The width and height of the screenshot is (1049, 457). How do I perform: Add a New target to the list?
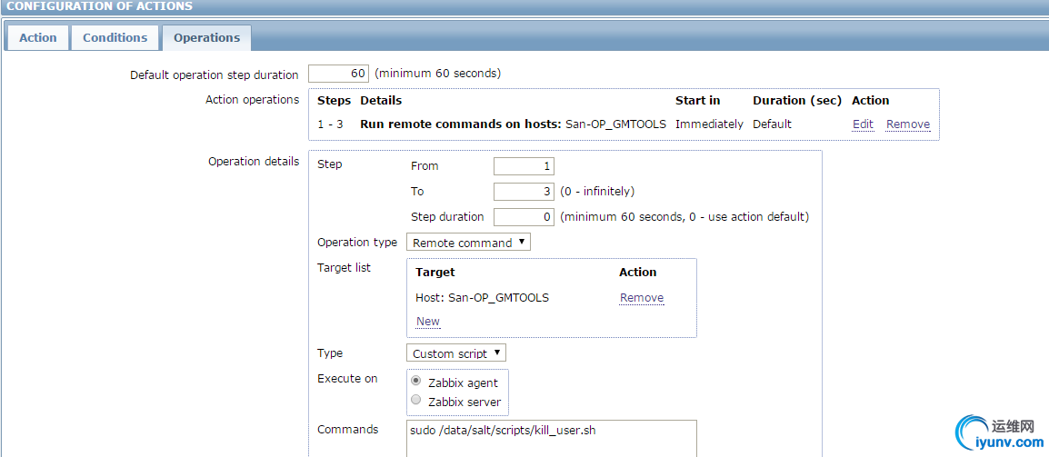click(427, 322)
